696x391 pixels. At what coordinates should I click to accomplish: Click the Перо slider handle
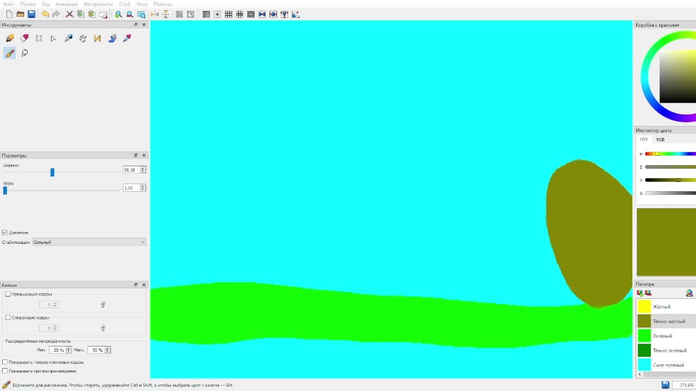click(5, 190)
